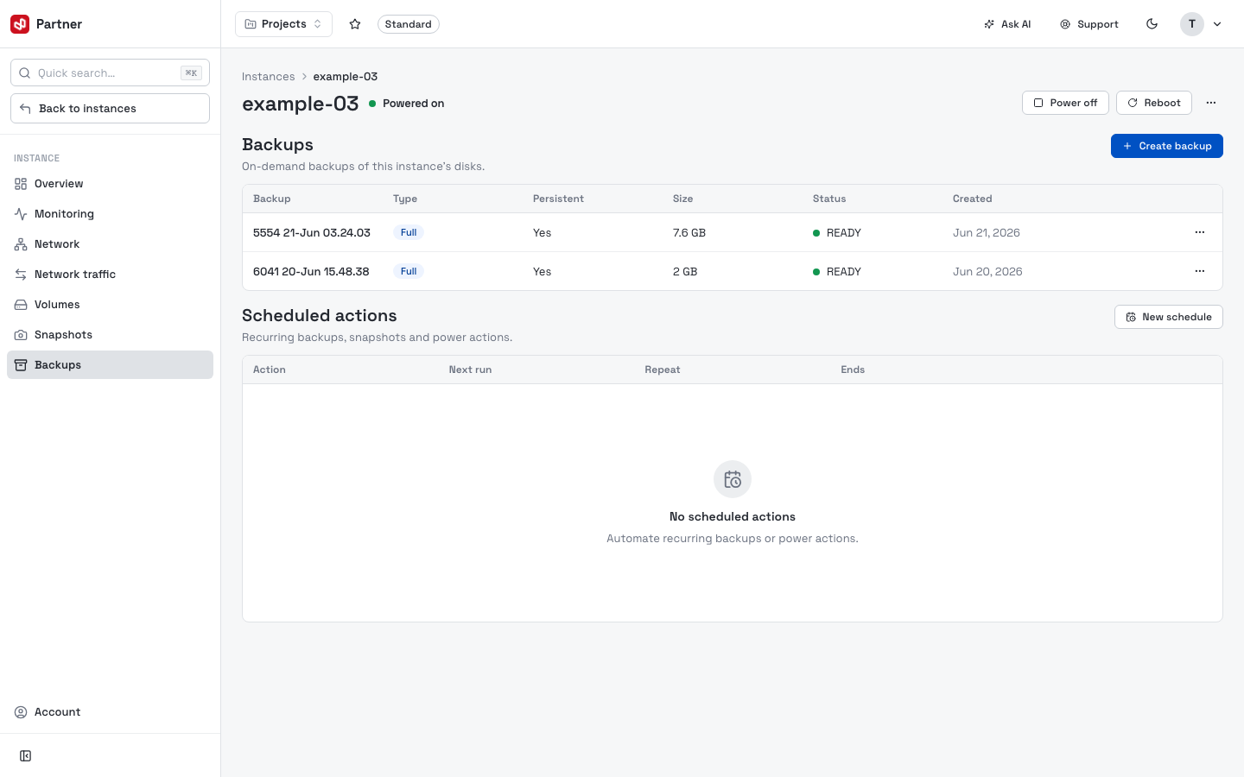Click New schedule button

pos(1169,317)
